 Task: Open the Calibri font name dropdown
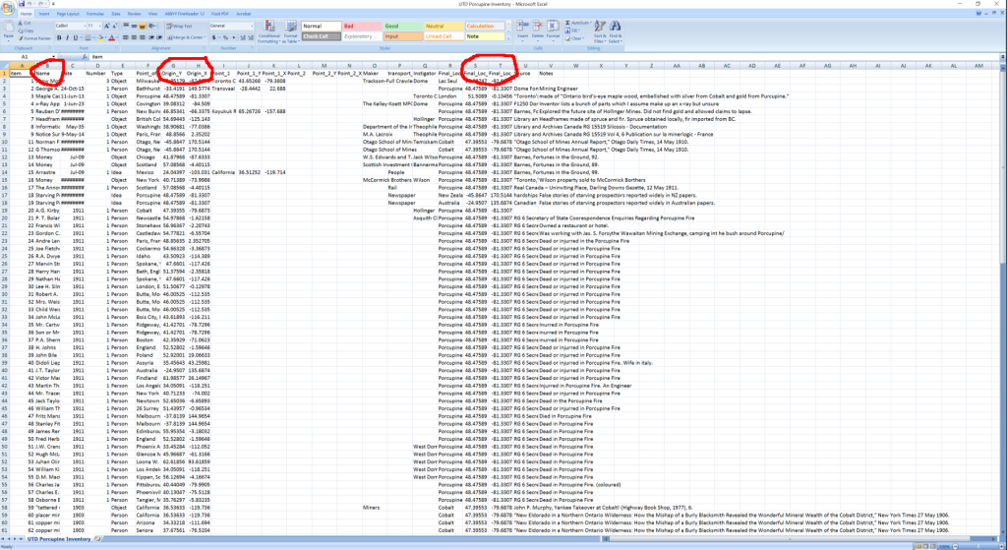tap(85, 26)
